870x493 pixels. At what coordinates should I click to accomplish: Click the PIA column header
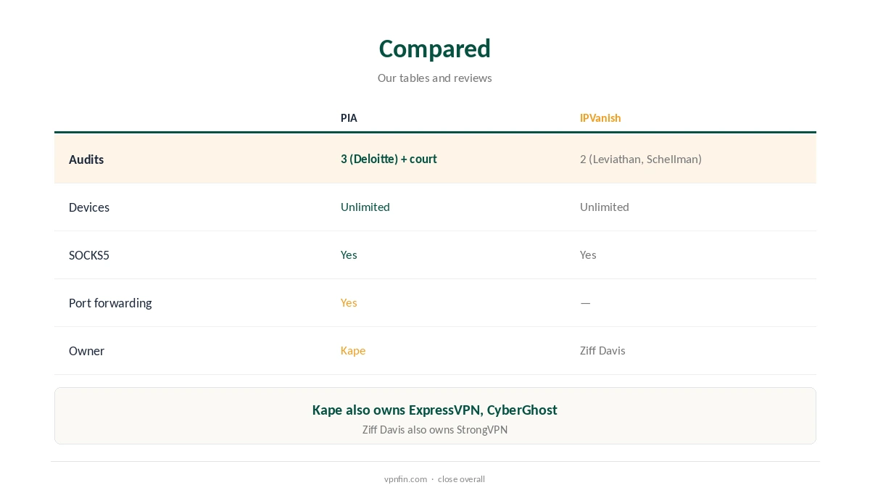pyautogui.click(x=349, y=118)
